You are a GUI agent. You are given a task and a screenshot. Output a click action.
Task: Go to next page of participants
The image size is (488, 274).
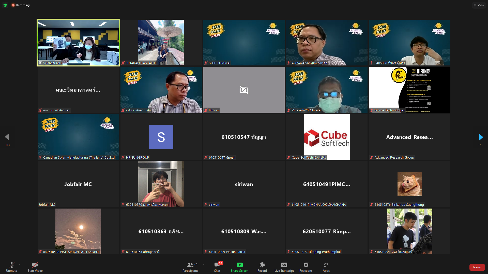pos(480,137)
